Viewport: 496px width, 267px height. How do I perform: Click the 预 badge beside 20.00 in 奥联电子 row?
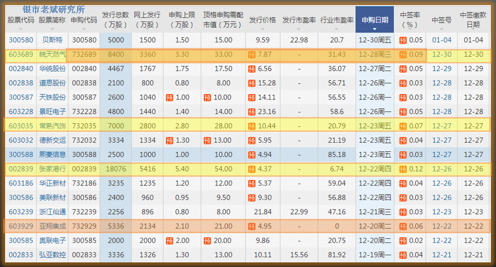[207, 241]
